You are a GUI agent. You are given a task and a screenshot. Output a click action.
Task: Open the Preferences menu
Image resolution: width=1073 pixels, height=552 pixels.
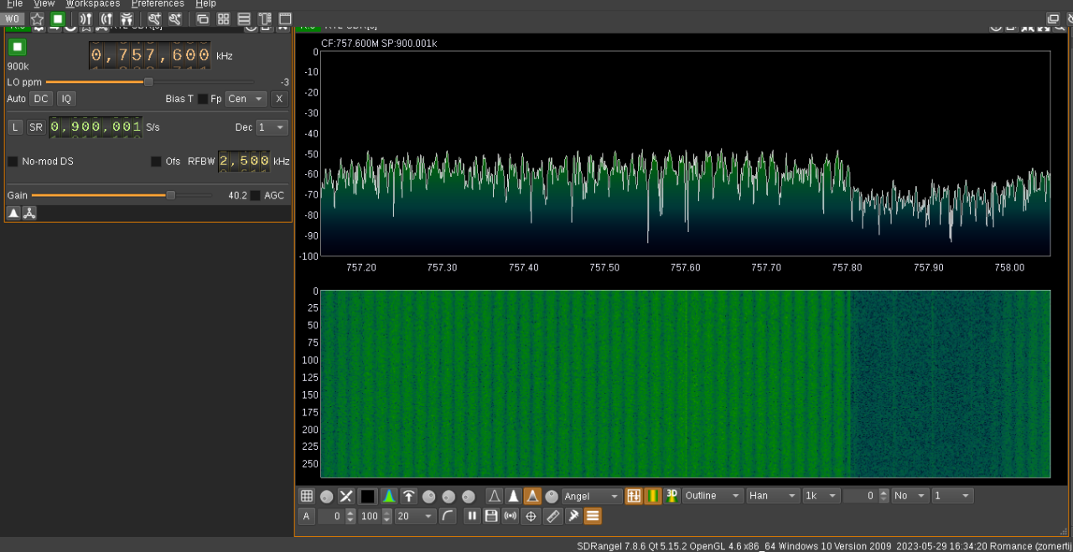pos(158,4)
